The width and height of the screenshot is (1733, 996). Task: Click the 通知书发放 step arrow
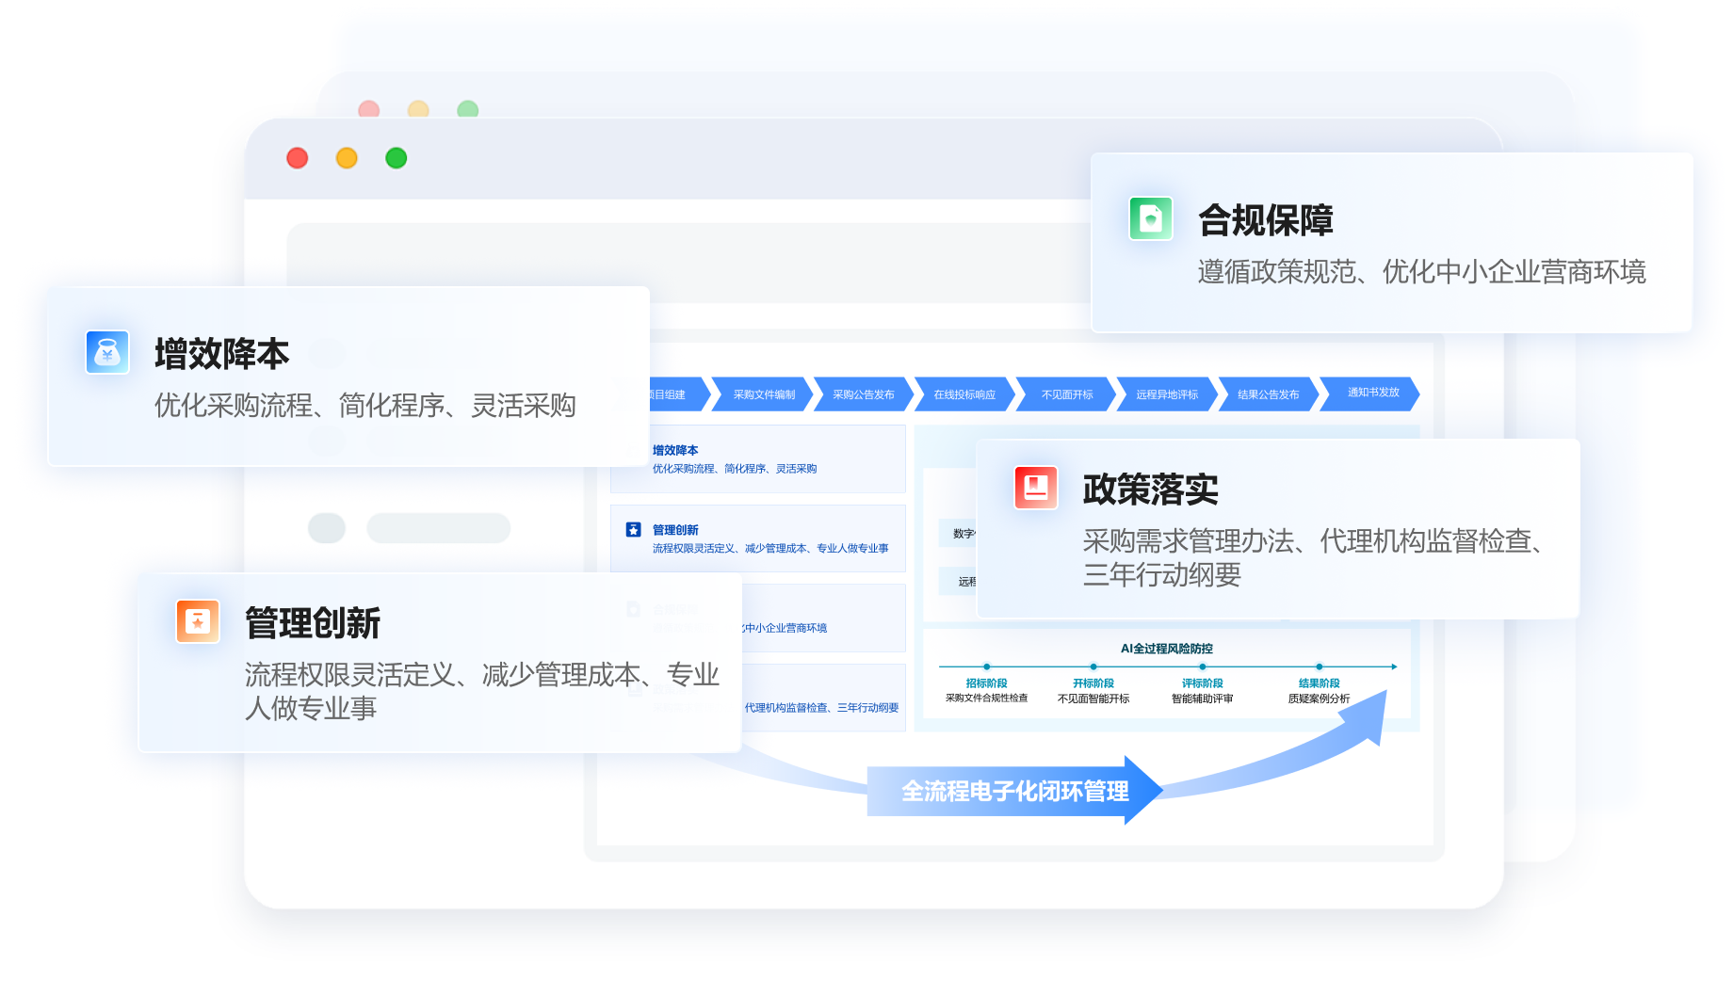point(1372,393)
